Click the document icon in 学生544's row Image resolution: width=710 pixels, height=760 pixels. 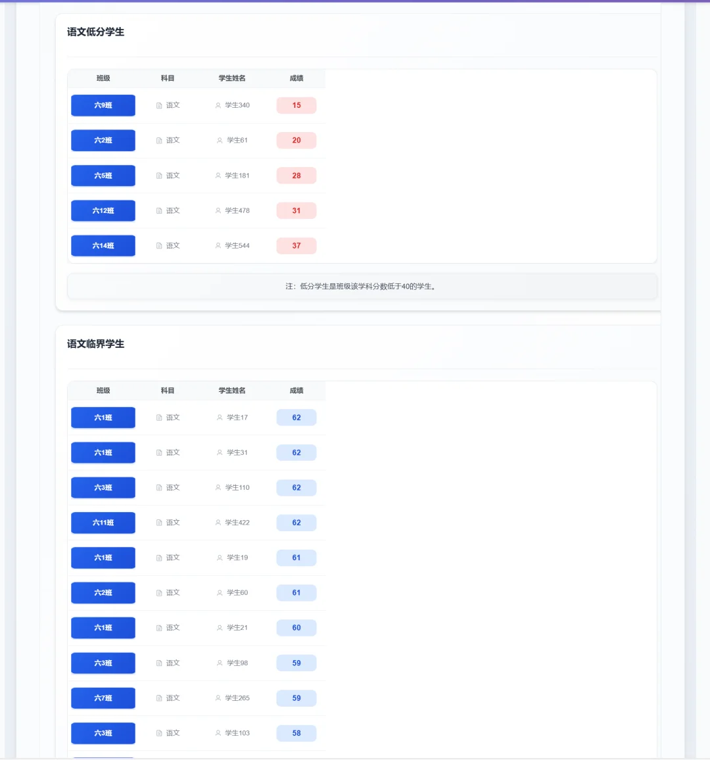click(x=159, y=247)
